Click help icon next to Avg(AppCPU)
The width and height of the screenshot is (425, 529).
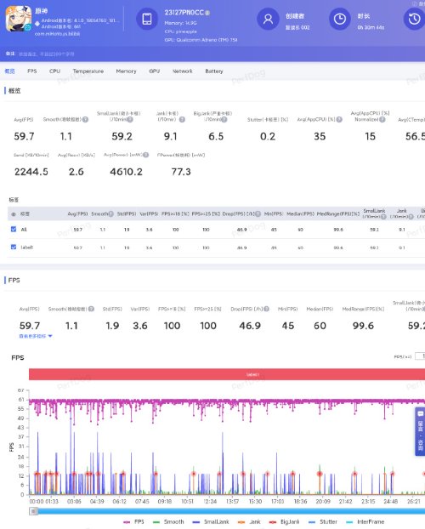pos(339,119)
